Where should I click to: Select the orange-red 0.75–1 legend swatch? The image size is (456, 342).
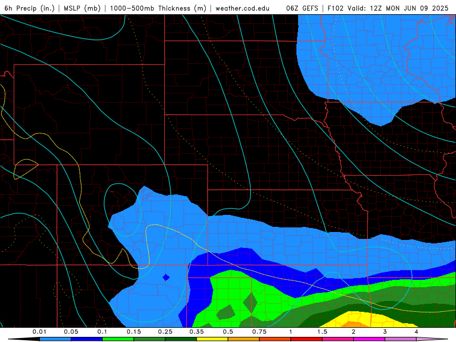pos(275,339)
